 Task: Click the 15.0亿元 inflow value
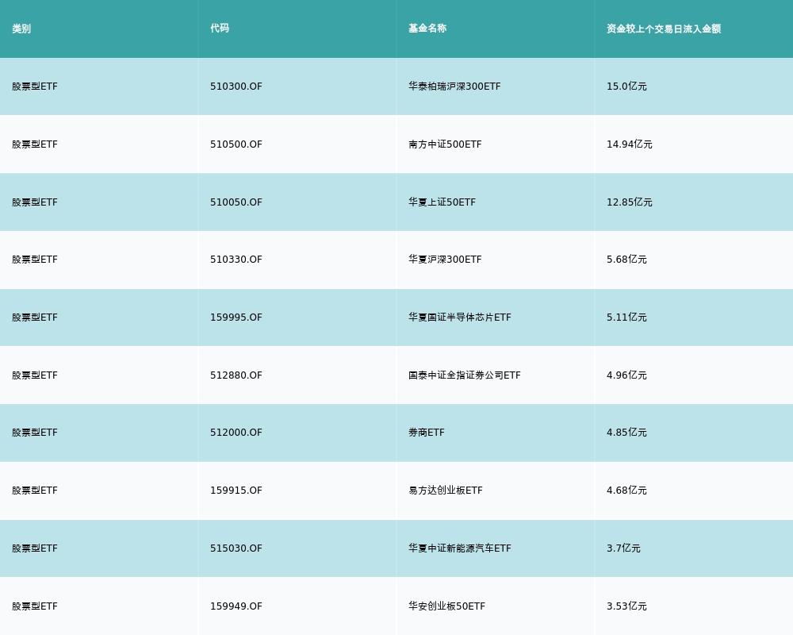coord(626,86)
